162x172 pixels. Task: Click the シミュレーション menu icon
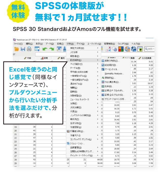pos(68,143)
